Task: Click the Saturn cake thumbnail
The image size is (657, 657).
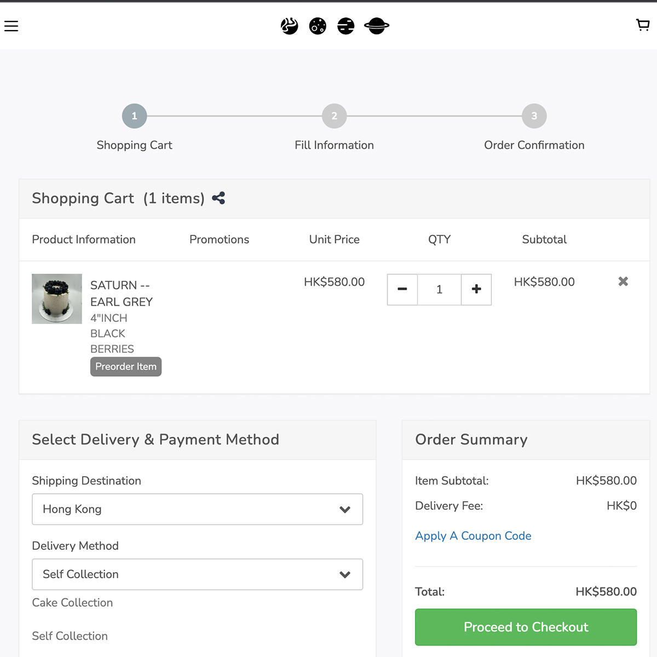Action: pyautogui.click(x=57, y=299)
